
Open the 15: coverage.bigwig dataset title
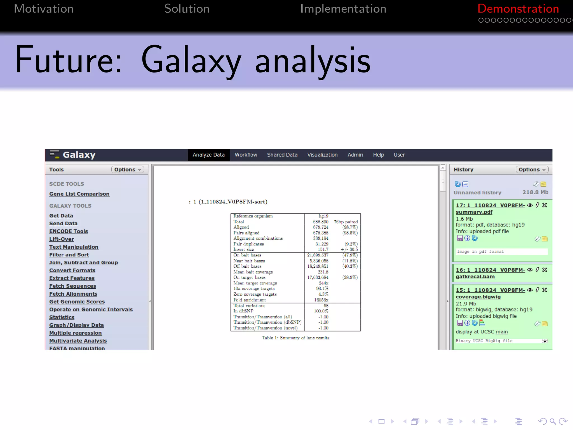tap(490, 293)
